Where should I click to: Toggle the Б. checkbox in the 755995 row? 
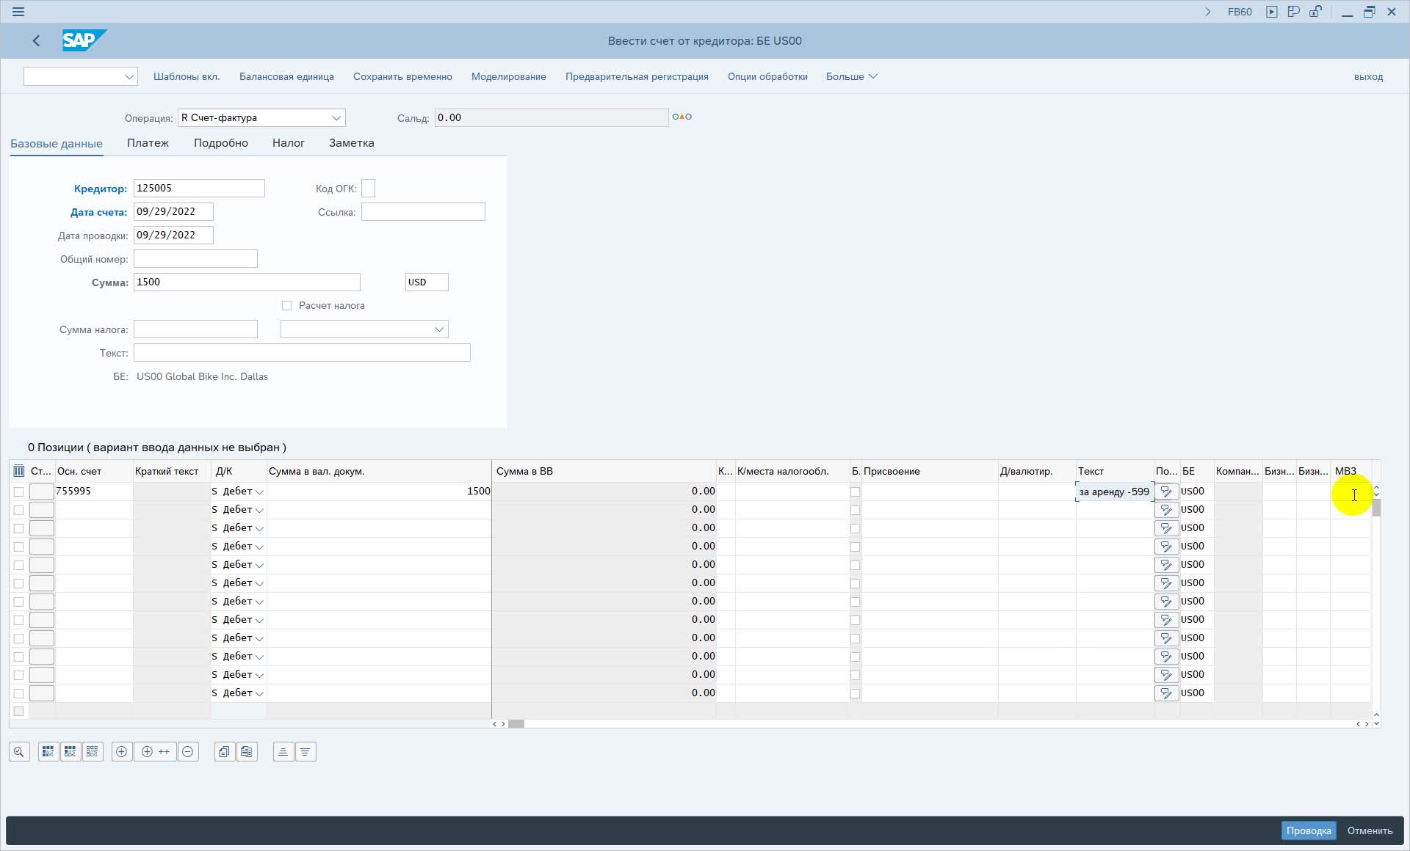click(x=855, y=492)
